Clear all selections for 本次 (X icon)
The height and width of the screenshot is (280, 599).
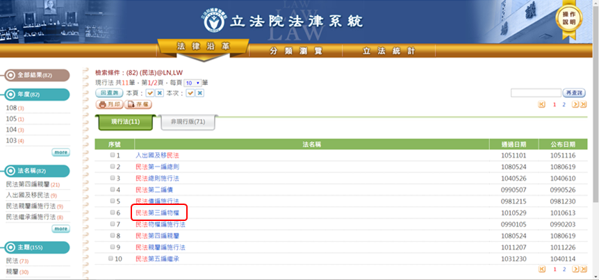point(200,92)
